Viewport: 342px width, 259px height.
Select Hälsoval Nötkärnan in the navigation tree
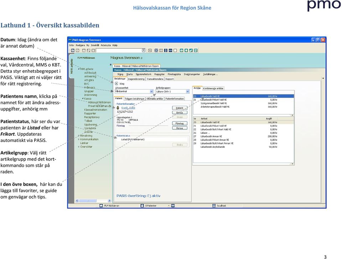(x=99, y=102)
